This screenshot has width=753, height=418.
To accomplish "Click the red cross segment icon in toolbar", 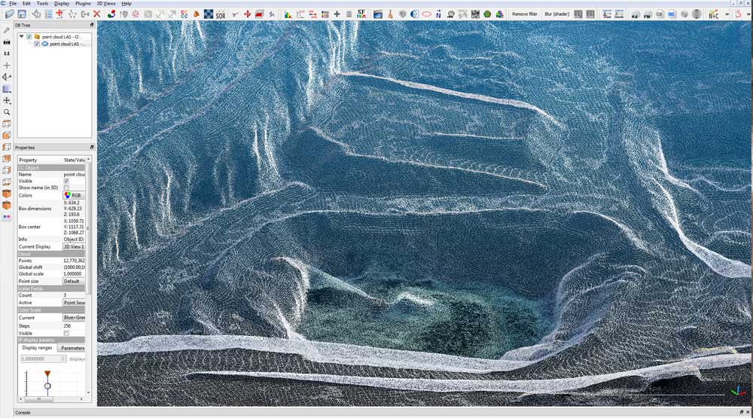I will click(59, 14).
